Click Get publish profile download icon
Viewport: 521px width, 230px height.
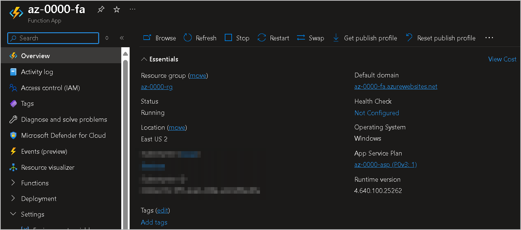click(336, 38)
